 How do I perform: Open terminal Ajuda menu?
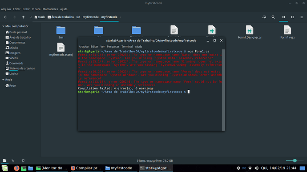[138, 47]
